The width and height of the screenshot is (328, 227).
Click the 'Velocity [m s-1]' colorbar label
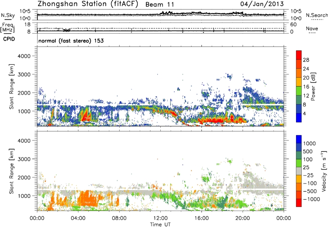tap(324, 171)
